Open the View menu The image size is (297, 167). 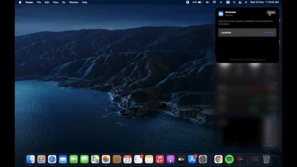[56, 2]
